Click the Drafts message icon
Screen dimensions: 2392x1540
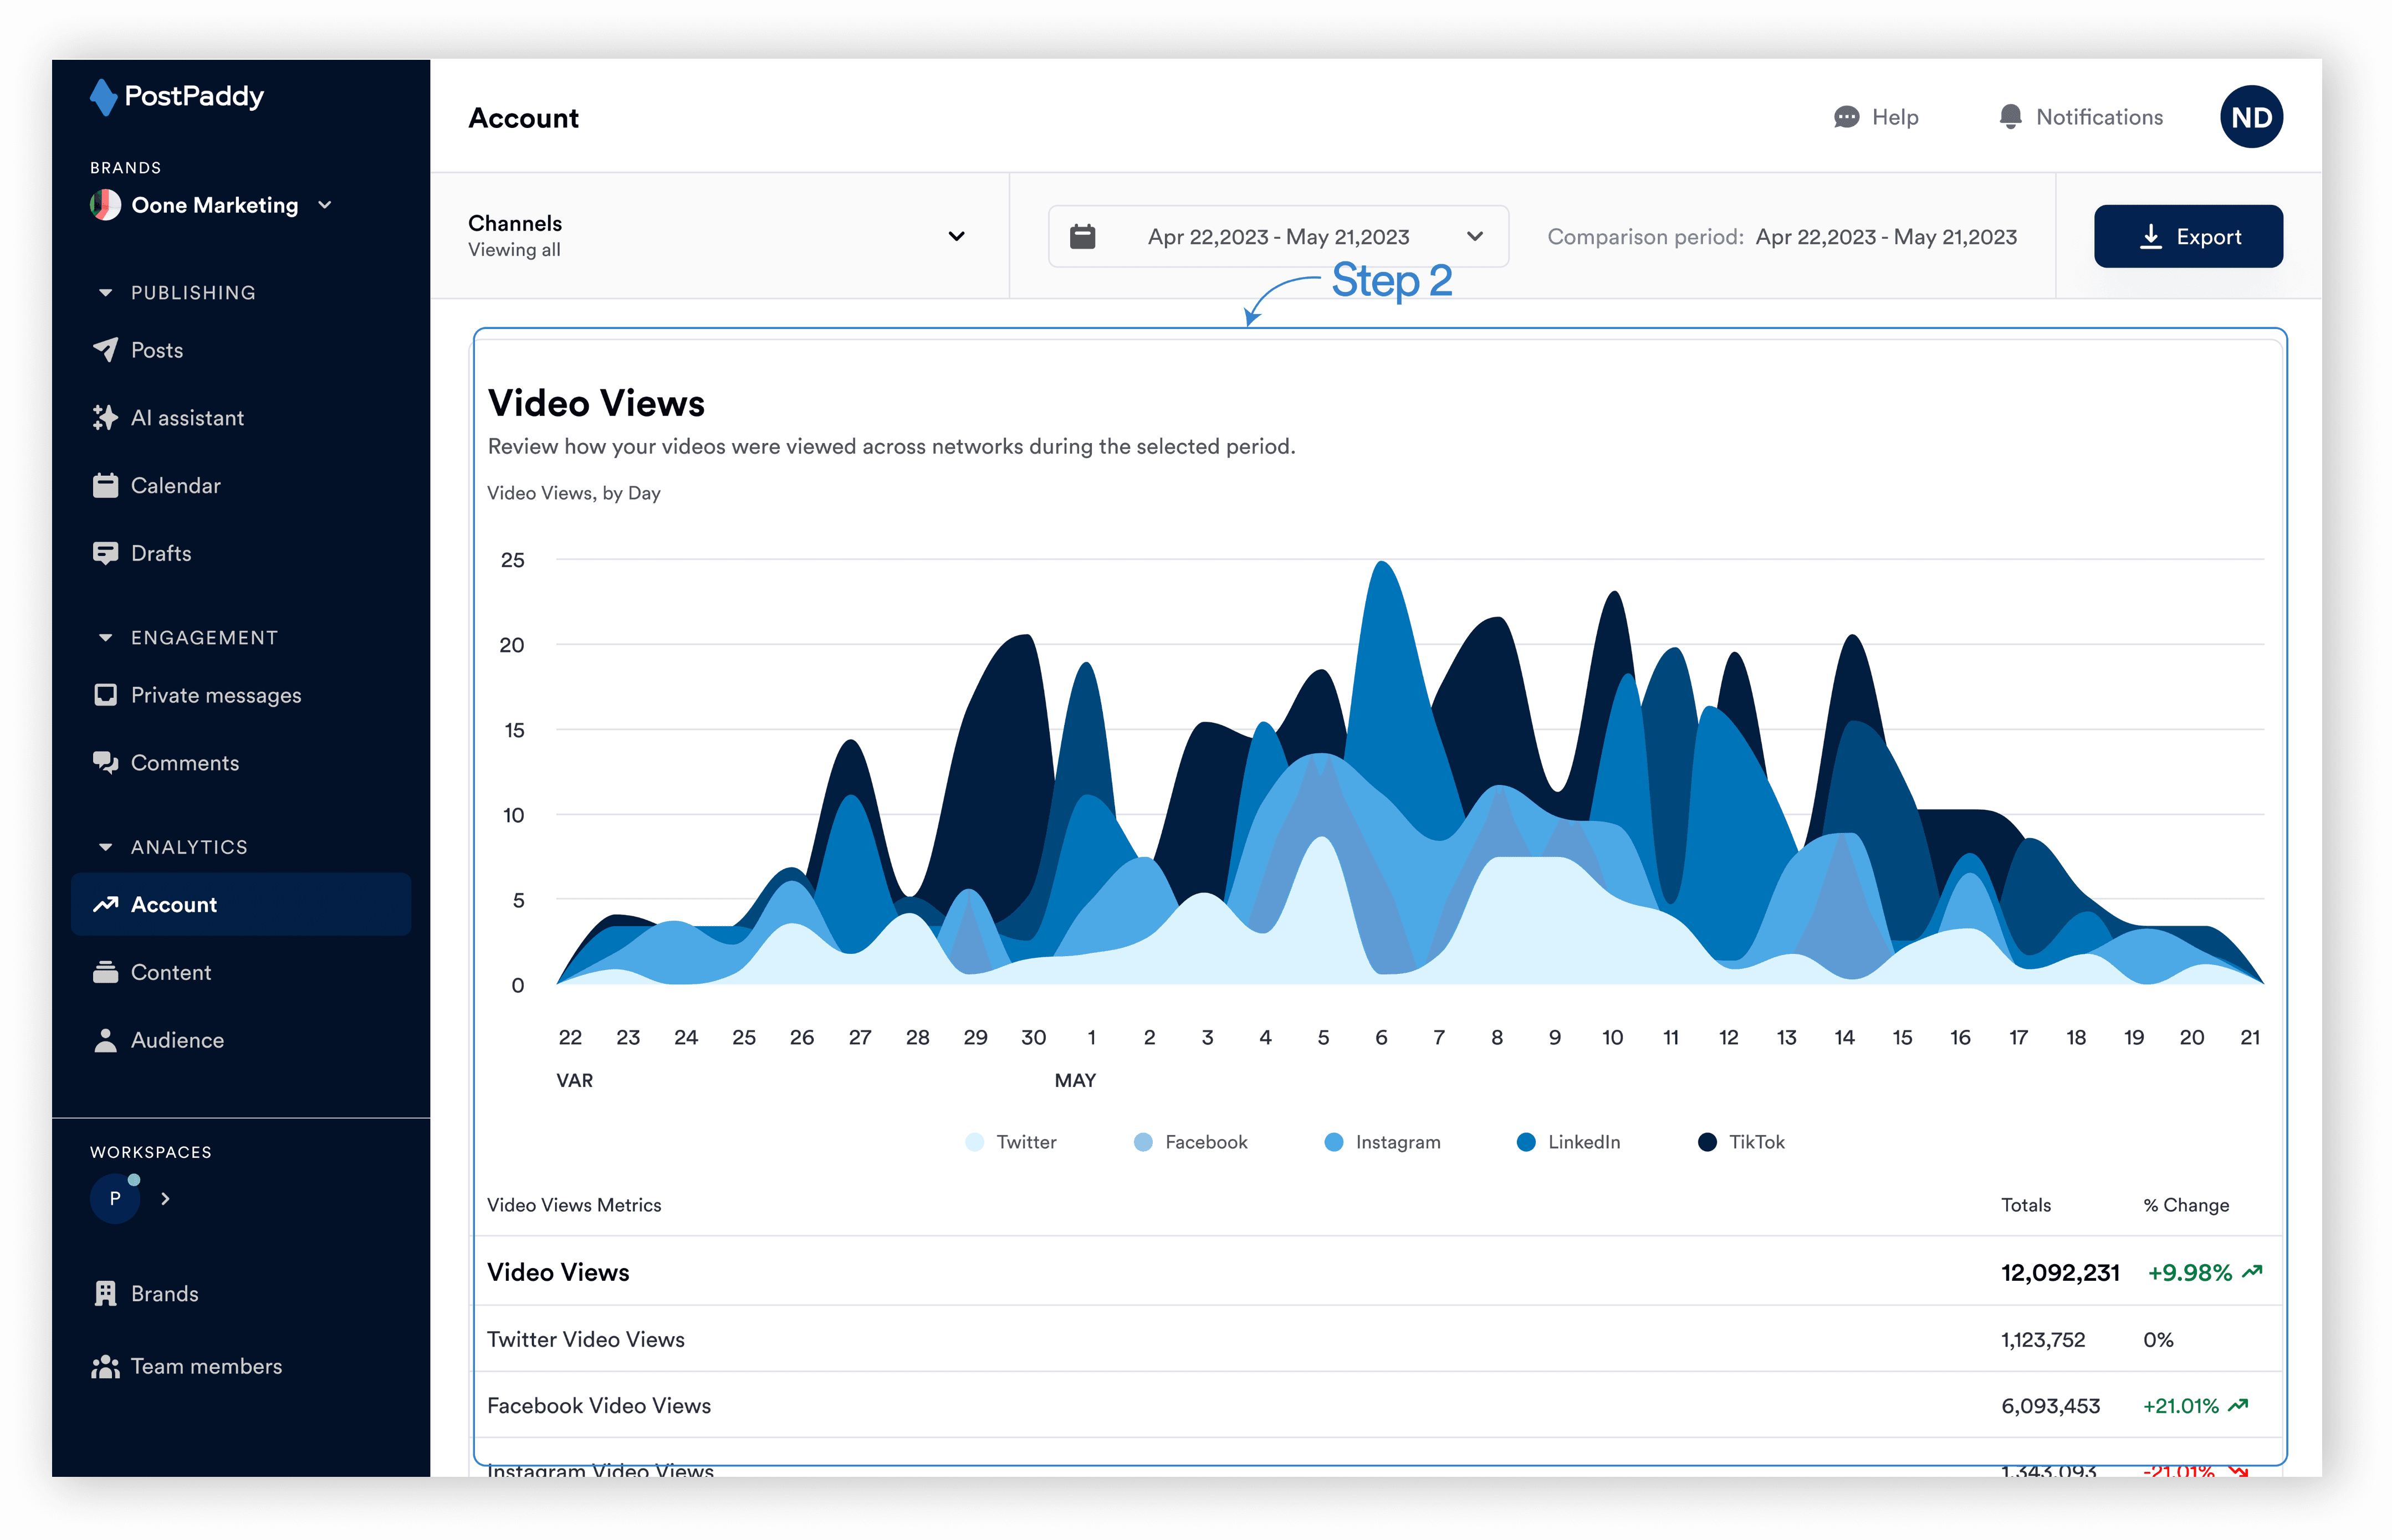coord(105,553)
